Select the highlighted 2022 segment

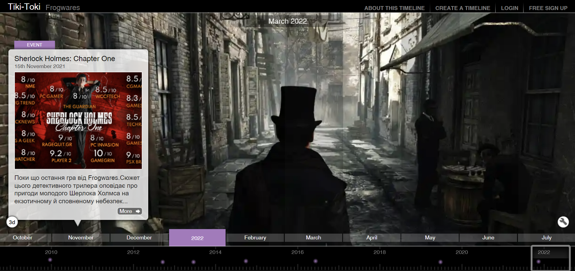[197, 238]
